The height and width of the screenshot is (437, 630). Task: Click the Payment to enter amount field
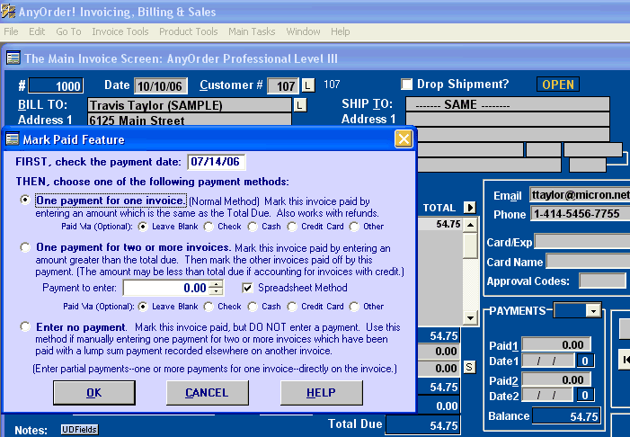click(x=167, y=288)
